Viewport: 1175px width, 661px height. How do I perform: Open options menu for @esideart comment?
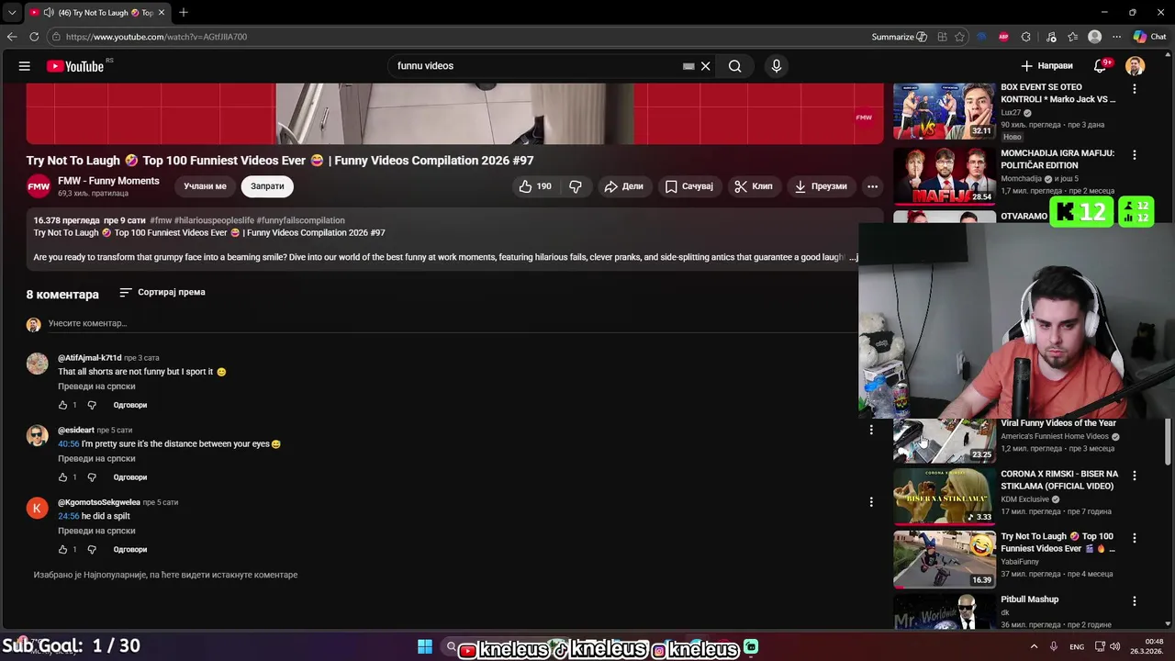tap(871, 430)
